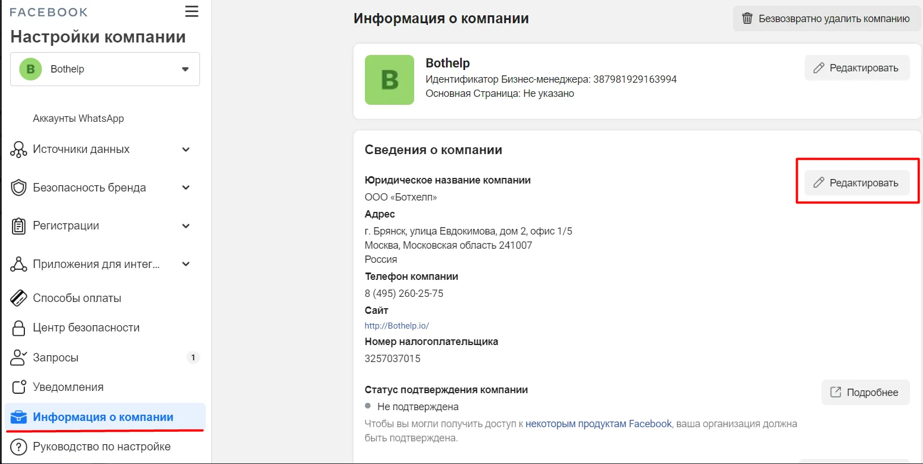This screenshot has height=464, width=923.
Task: Click the Не подтверждена status text
Action: click(x=418, y=407)
